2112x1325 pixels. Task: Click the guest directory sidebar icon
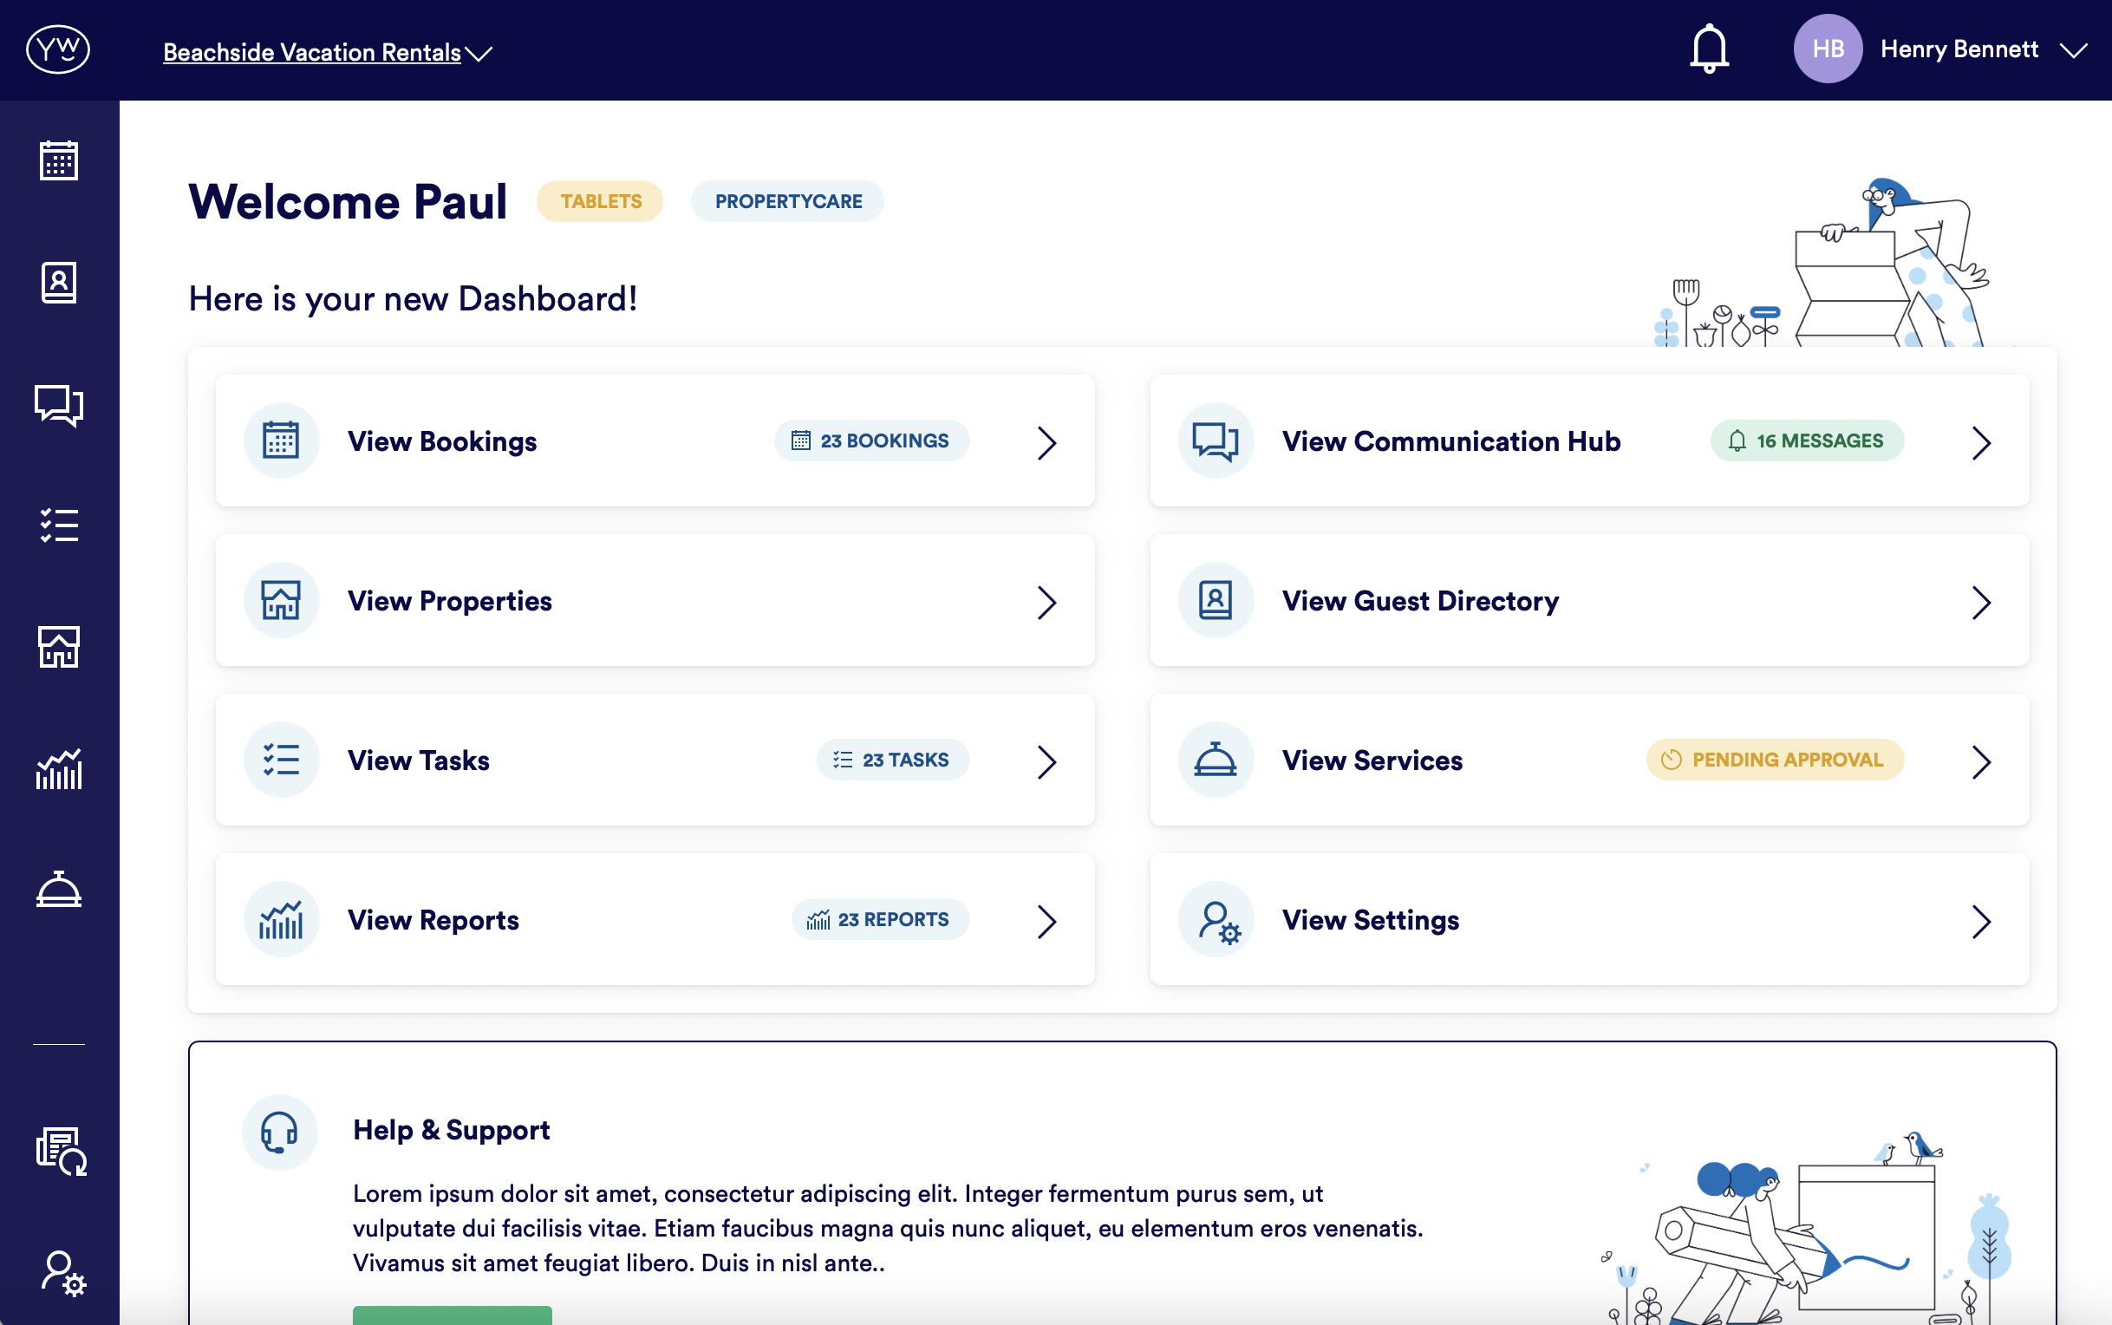59,282
